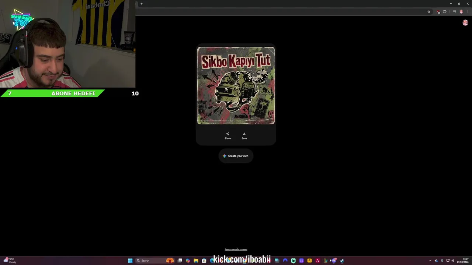
Task: Open the weather widget showing Cloudy
Action: [x=10, y=261]
